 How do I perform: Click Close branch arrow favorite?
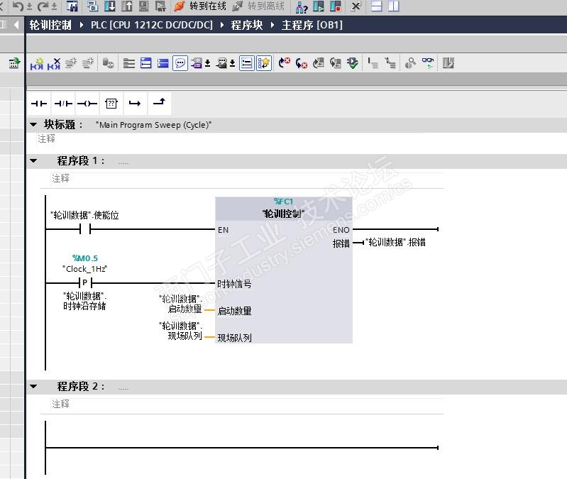click(x=159, y=103)
